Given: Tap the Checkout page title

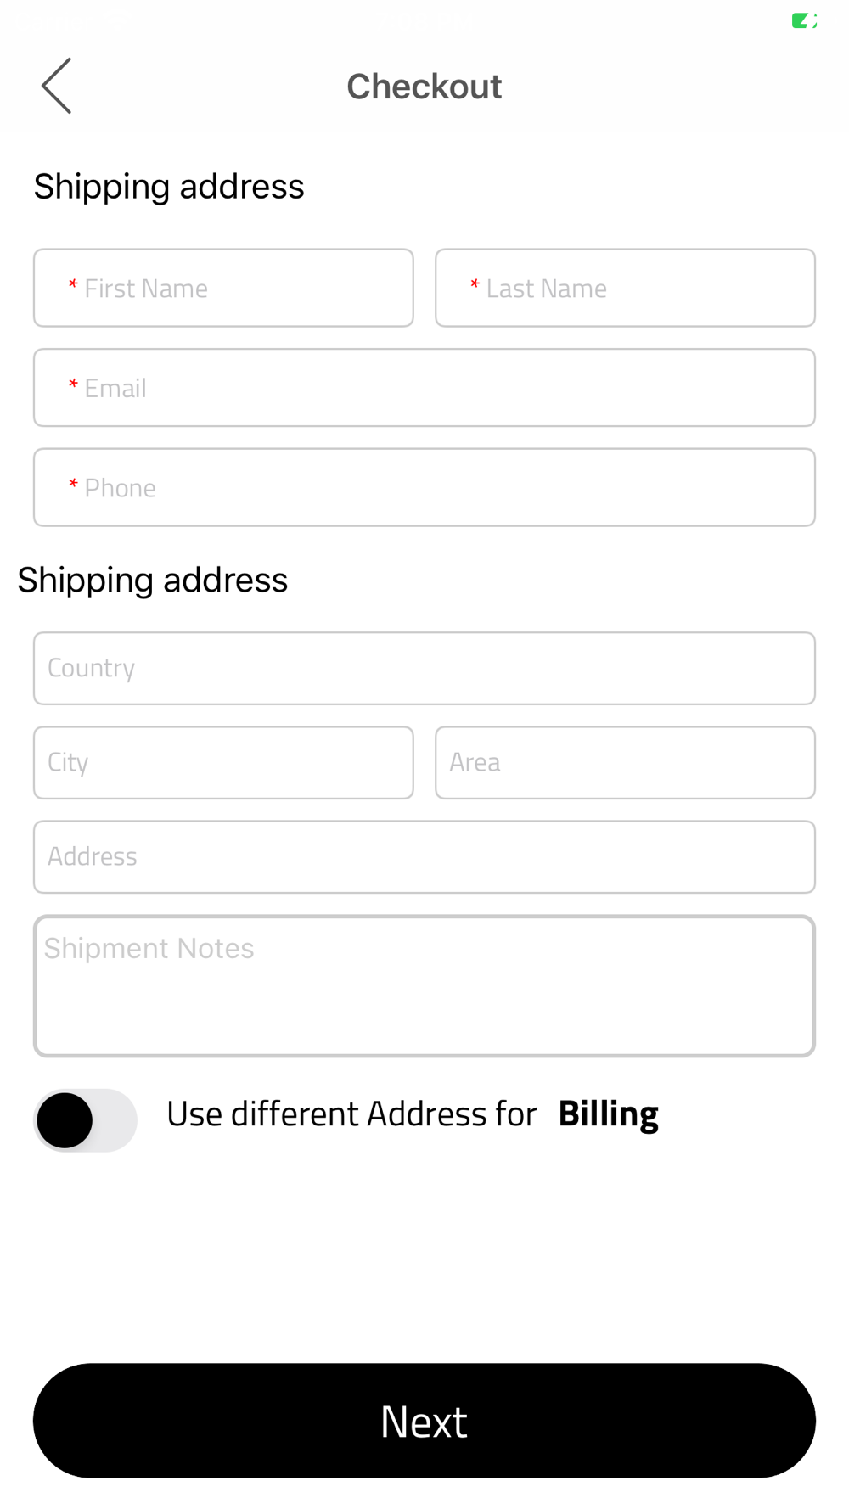Looking at the screenshot, I should pos(424,87).
